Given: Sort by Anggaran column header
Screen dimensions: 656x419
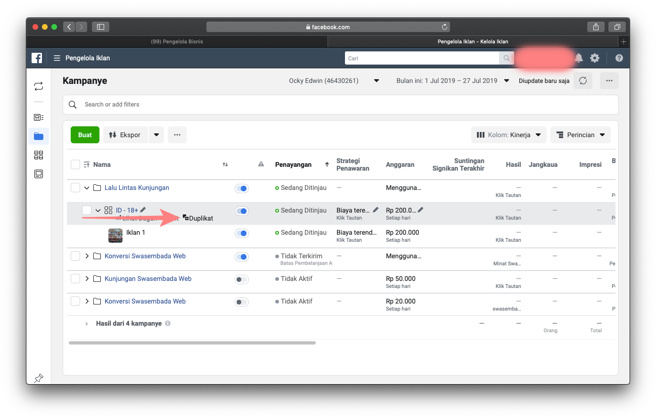Looking at the screenshot, I should pos(400,164).
